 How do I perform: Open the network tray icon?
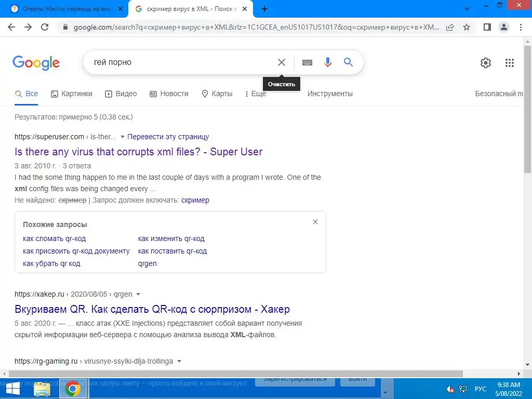coord(463,389)
